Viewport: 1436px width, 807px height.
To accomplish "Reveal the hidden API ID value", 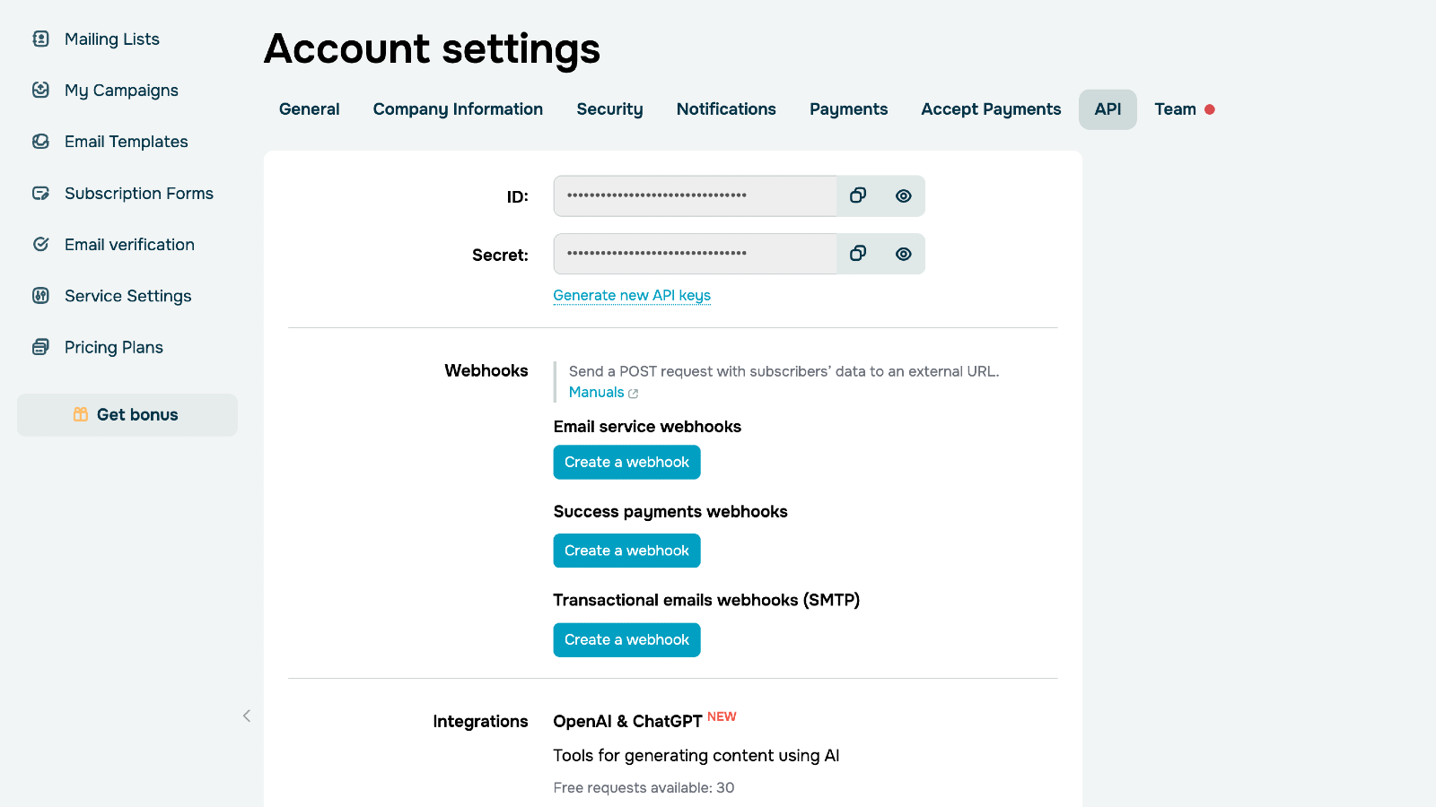I will (x=903, y=195).
